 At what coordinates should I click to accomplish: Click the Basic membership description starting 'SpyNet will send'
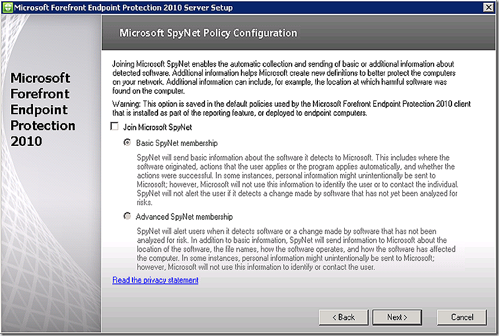(x=297, y=180)
